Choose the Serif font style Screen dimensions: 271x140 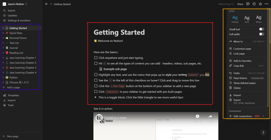247,19
